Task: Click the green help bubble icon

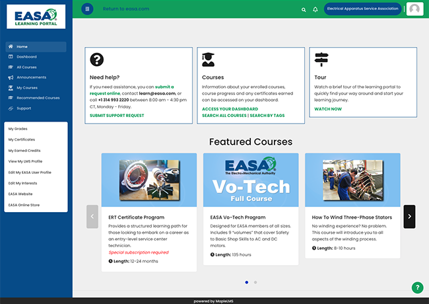Action: [x=416, y=287]
